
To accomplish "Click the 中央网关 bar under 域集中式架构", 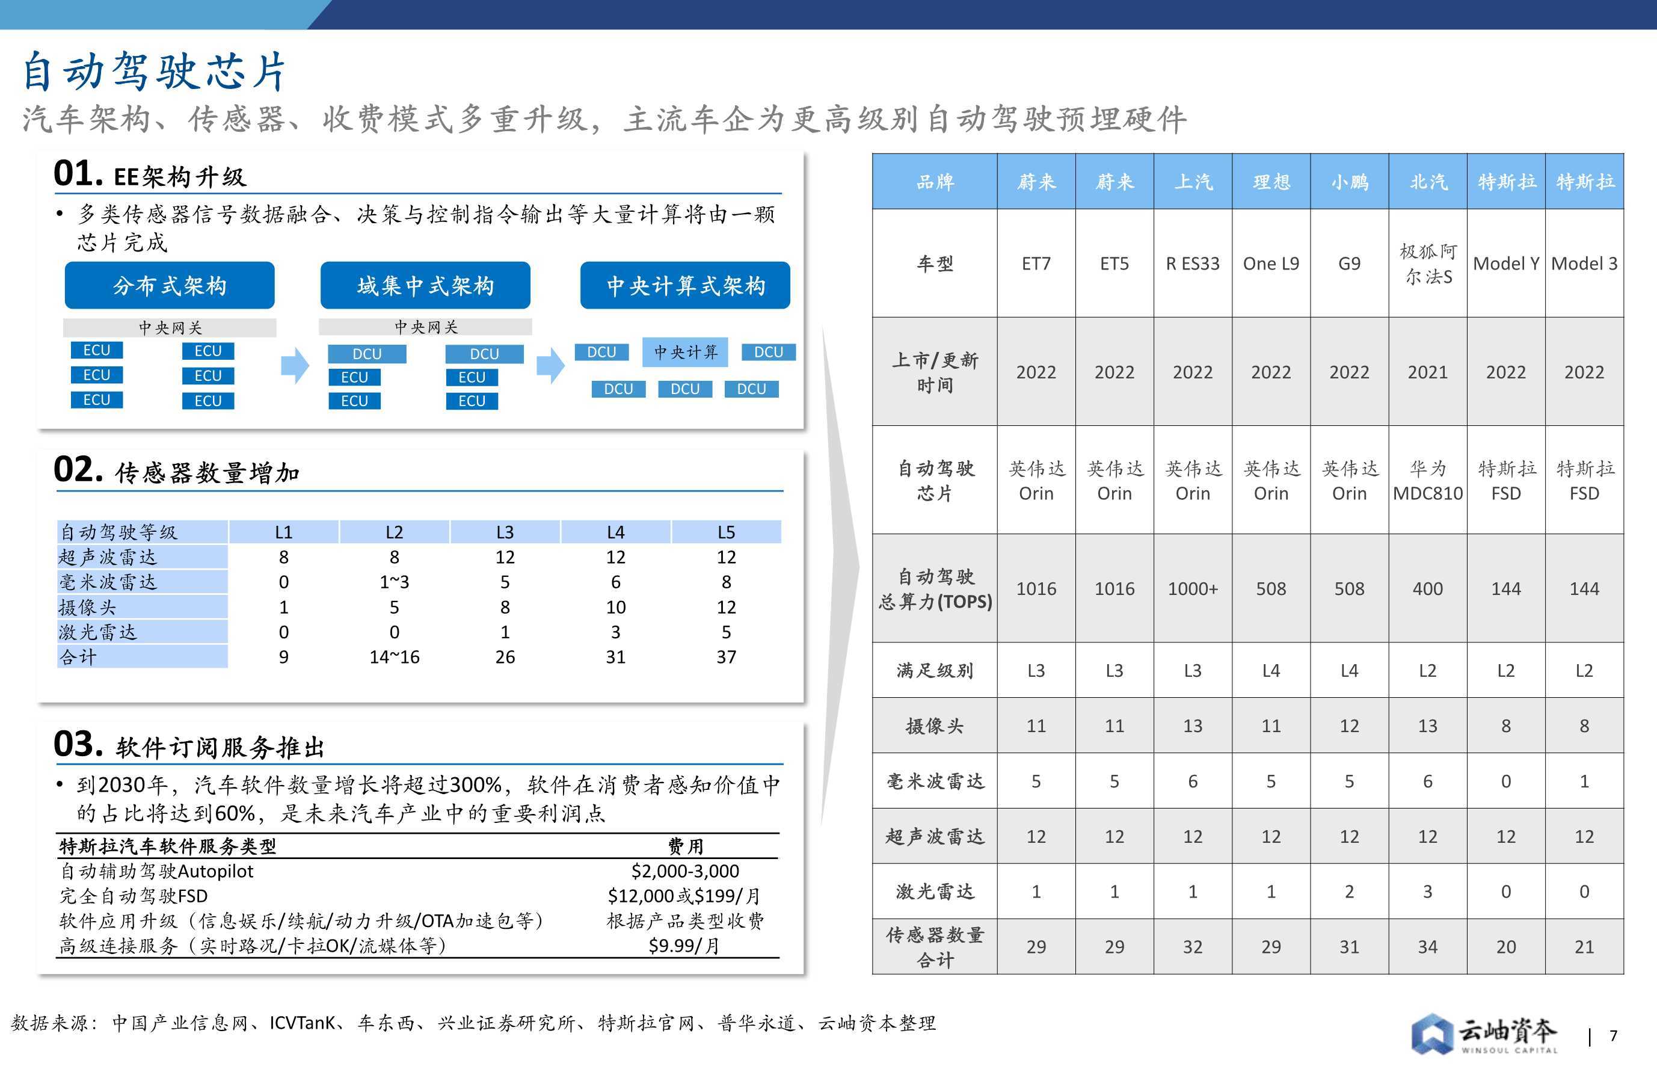I will (425, 327).
